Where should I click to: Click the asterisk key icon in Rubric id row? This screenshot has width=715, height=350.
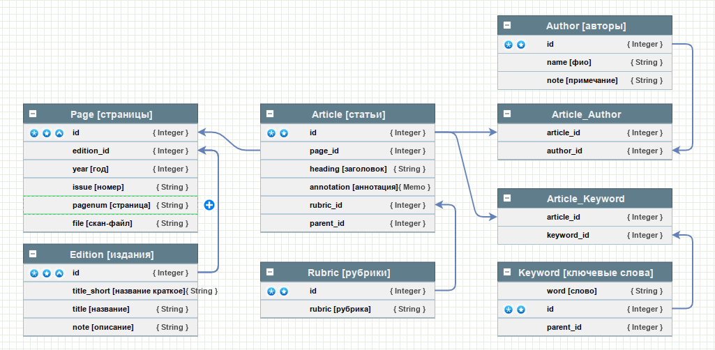[271, 291]
